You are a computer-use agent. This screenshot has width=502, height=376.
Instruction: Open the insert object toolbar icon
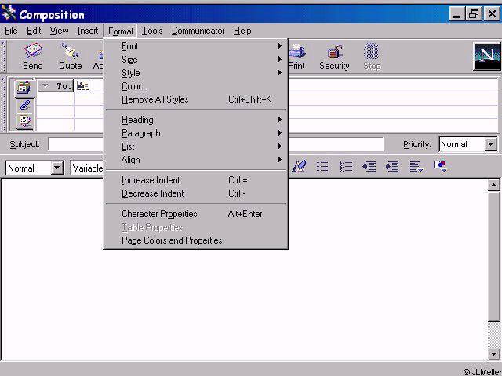coord(440,166)
